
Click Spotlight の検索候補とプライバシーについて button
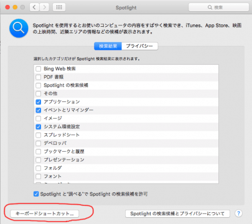[177, 213]
